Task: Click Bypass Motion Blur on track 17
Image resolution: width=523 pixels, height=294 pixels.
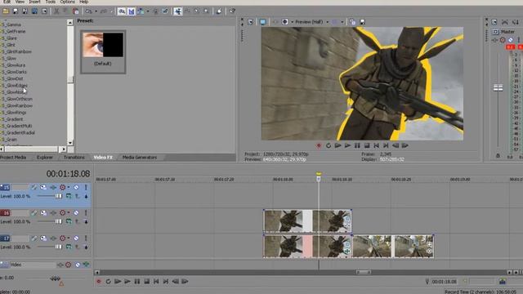Action: pyautogui.click(x=34, y=238)
